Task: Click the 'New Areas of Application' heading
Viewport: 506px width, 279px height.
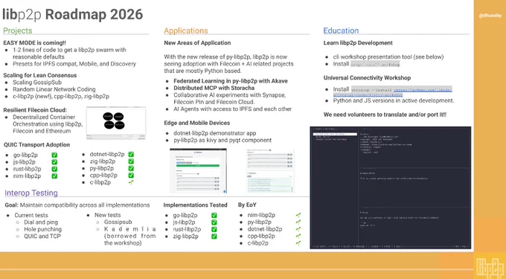Action: pos(197,43)
